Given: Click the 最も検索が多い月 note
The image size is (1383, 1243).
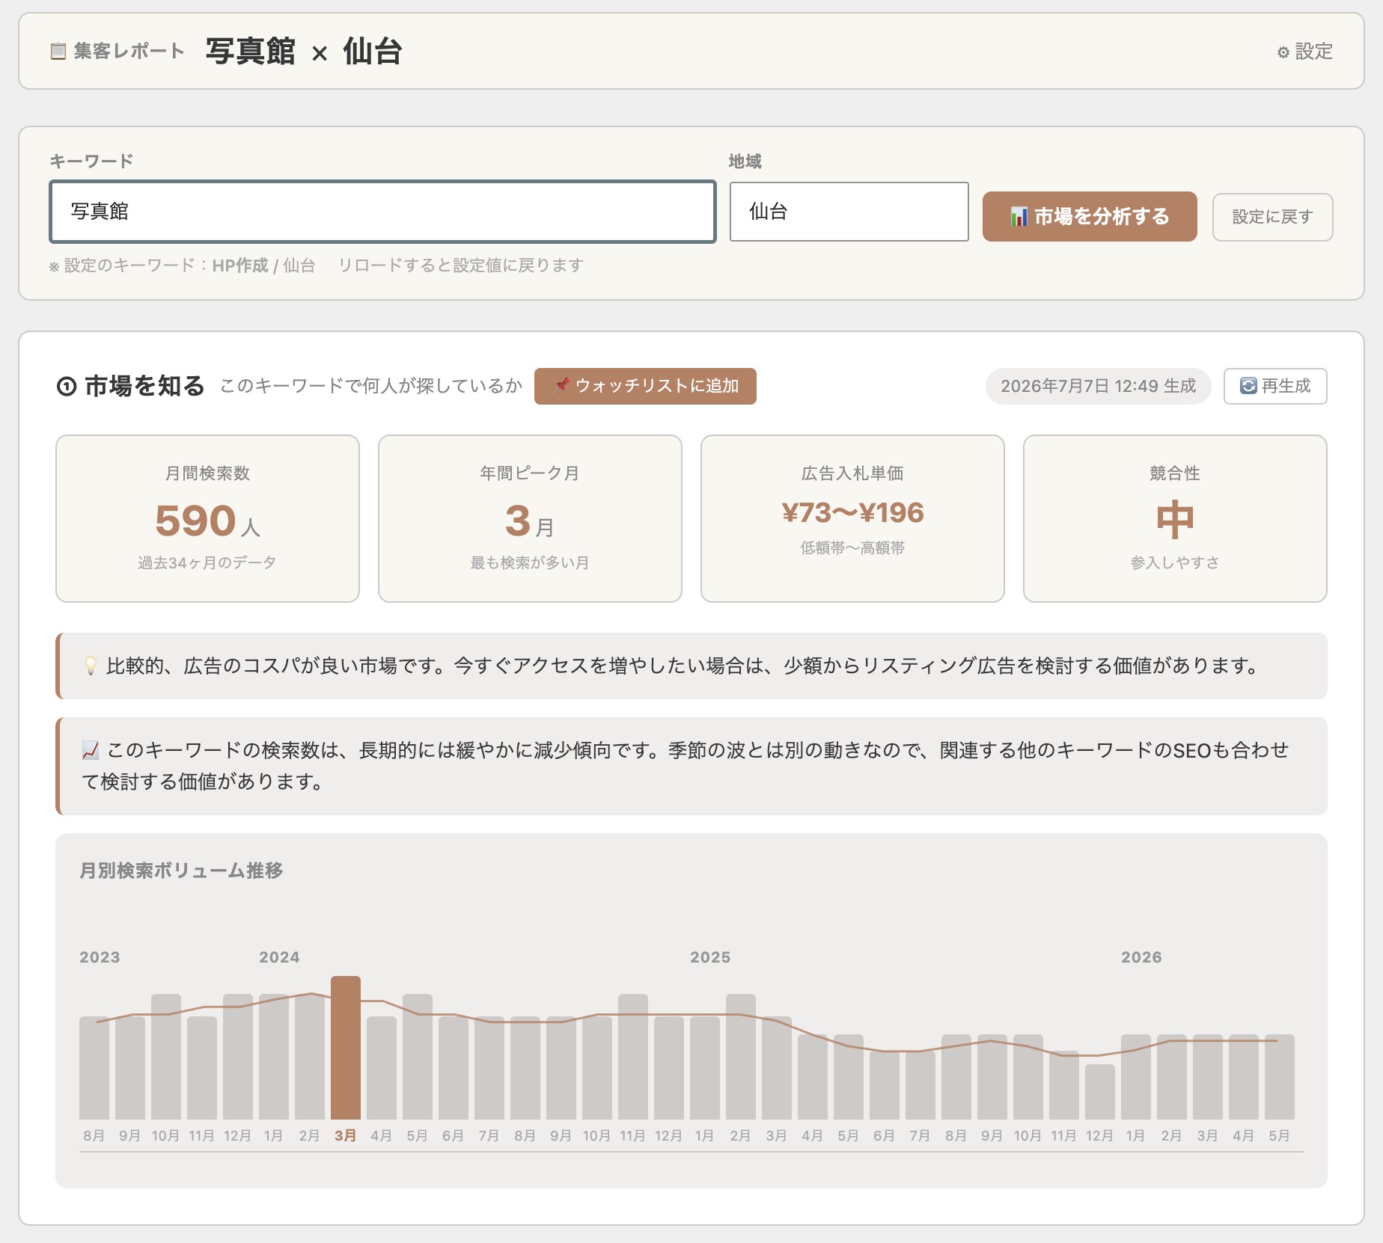Looking at the screenshot, I should pos(530,562).
